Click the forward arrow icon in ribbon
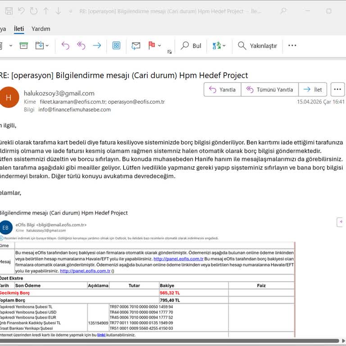This screenshot has height=346, width=346. point(97,46)
